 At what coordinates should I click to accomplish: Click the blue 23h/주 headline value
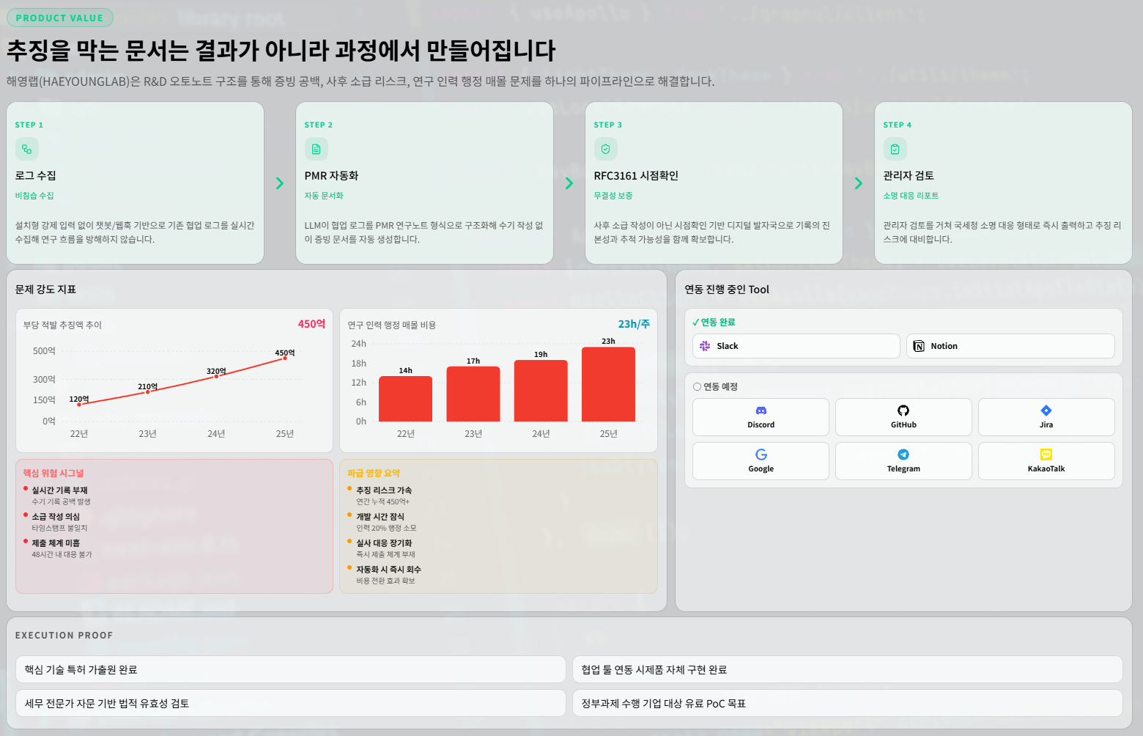tap(634, 324)
